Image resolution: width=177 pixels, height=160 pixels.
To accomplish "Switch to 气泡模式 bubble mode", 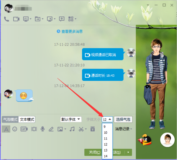I will tap(10, 119).
